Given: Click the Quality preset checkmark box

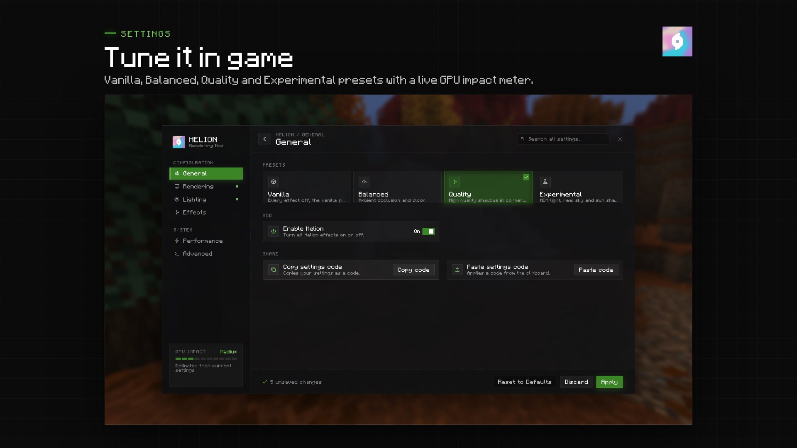Looking at the screenshot, I should pyautogui.click(x=526, y=177).
